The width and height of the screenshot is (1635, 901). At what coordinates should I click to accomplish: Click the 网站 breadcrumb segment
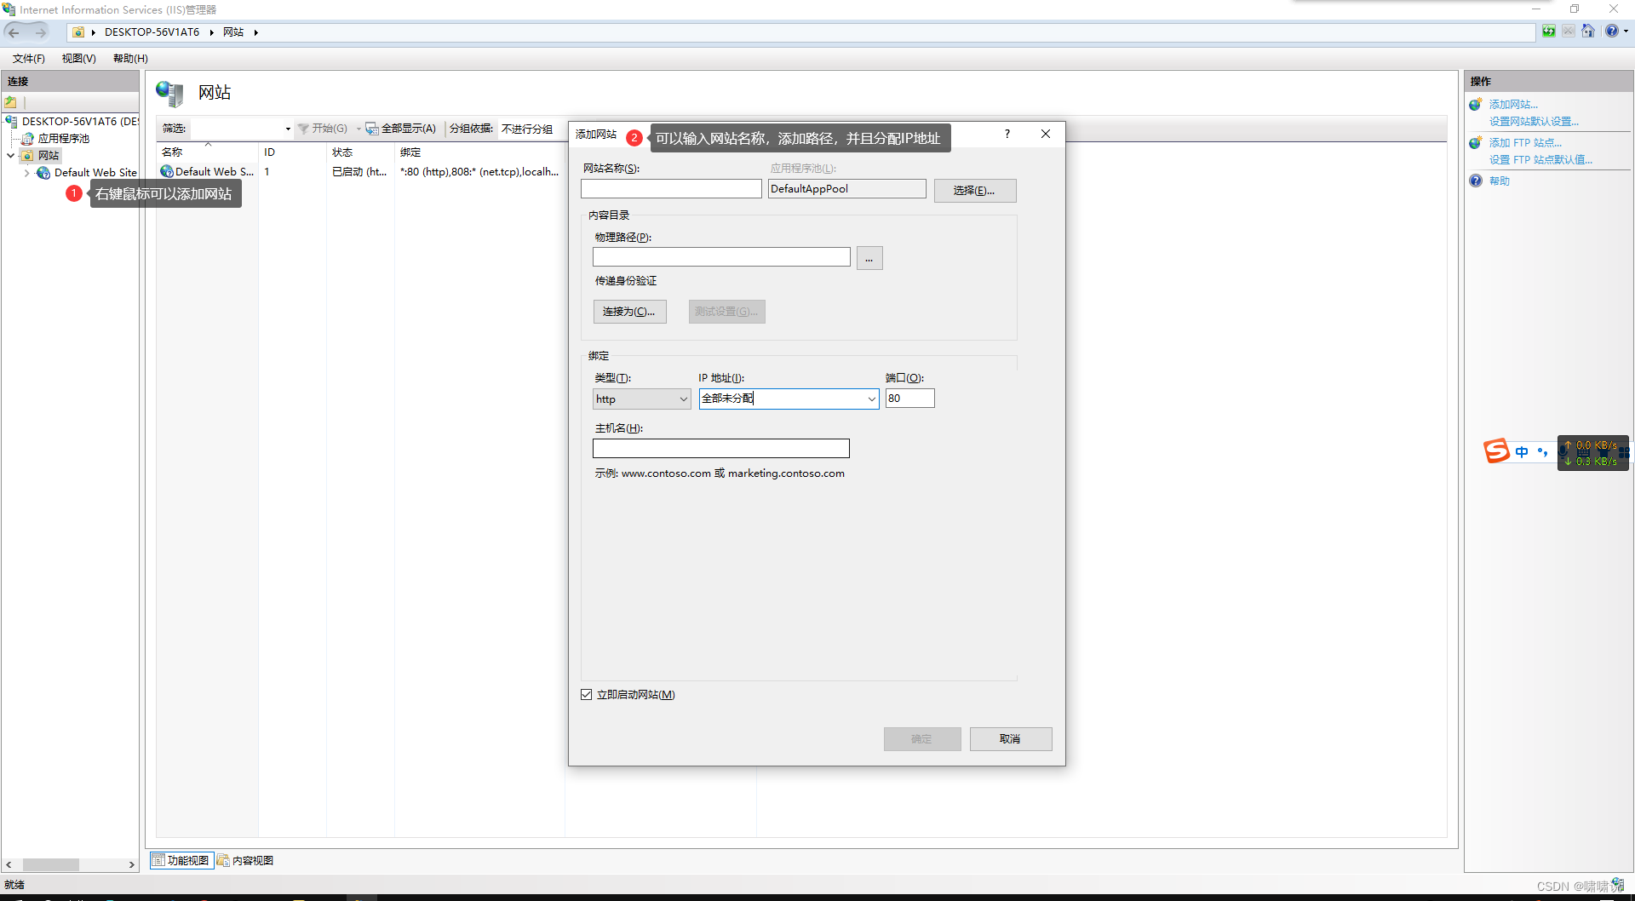(233, 32)
